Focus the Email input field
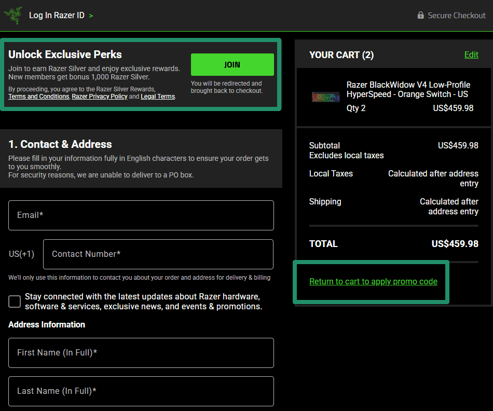Viewport: 493px width, 411px height. [x=141, y=215]
